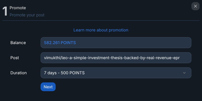
Task: Click the blue POINTS word in the balance
Action: pos(68,43)
